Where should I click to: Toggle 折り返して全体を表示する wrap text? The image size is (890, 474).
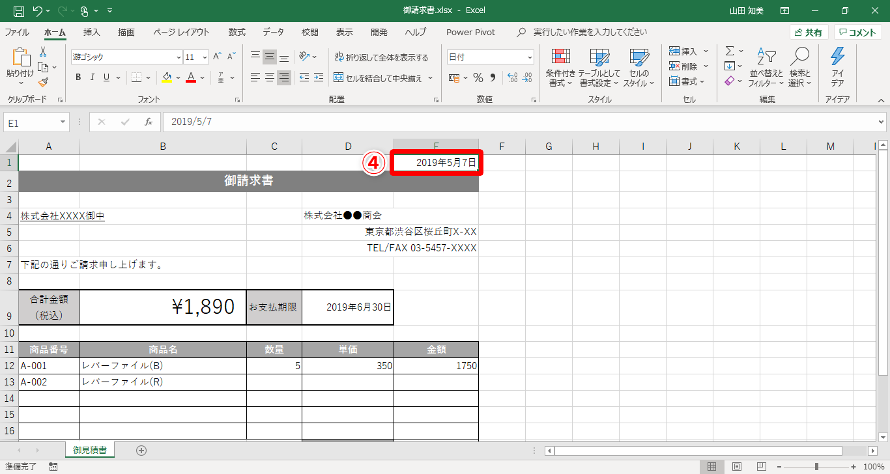381,57
